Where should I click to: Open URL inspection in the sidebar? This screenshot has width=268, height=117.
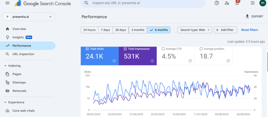coord(23,54)
